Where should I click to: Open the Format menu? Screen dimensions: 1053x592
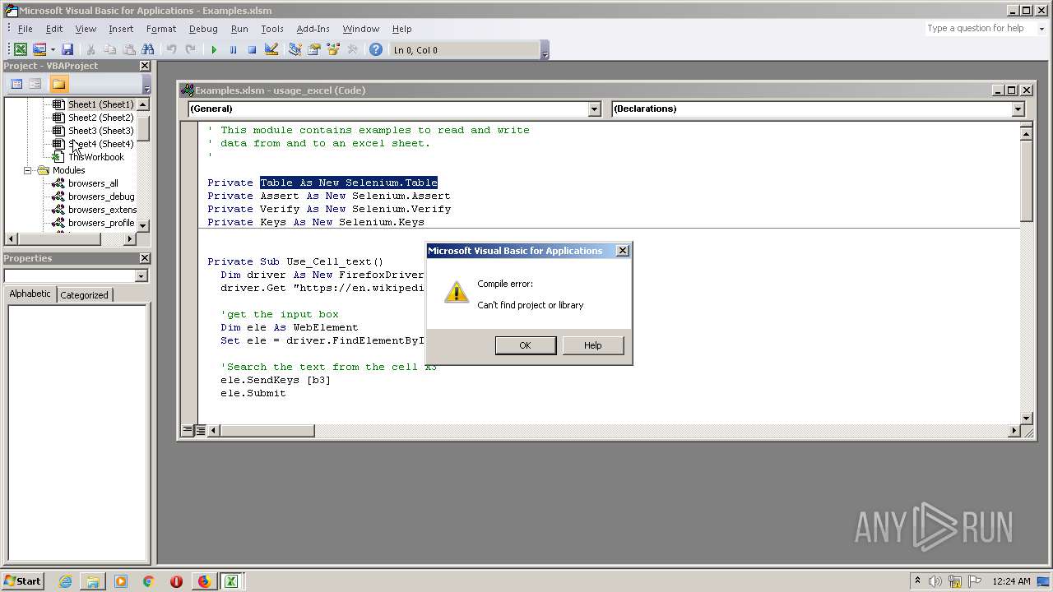coord(161,29)
